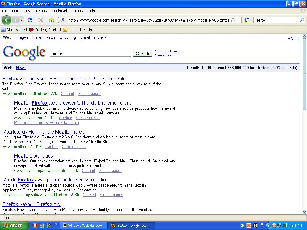
Task: Click the toolbar search box containing Firefox
Action: coord(276,20)
